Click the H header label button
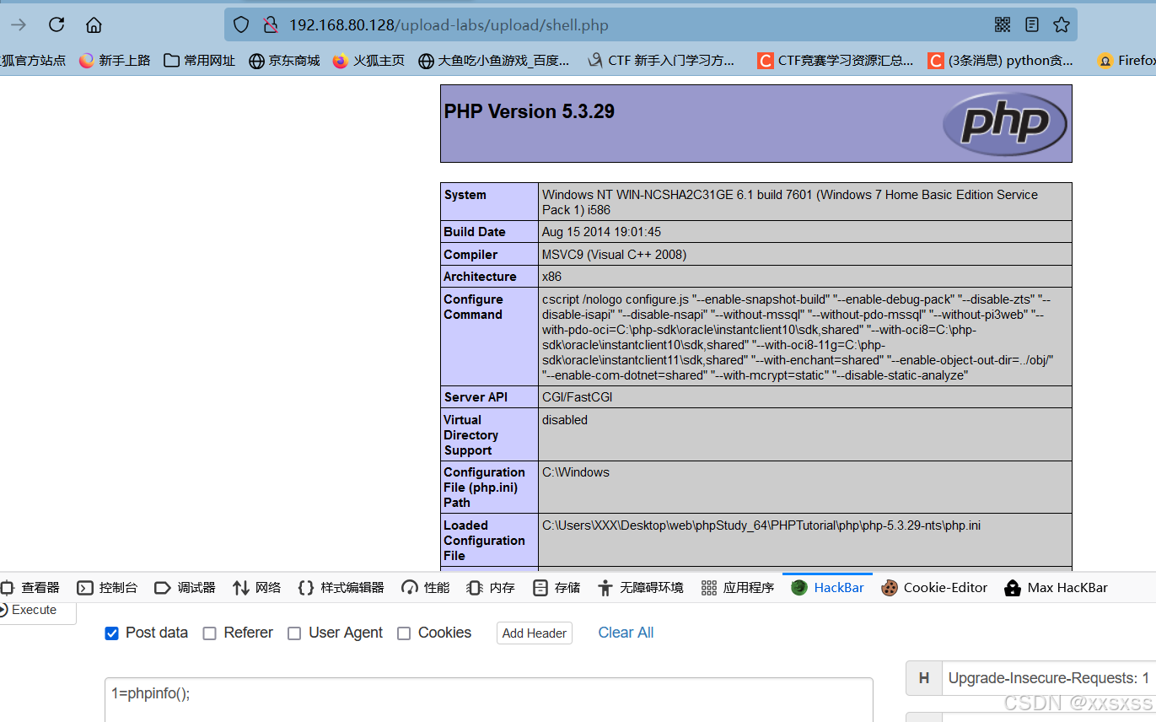1156x722 pixels. point(924,678)
